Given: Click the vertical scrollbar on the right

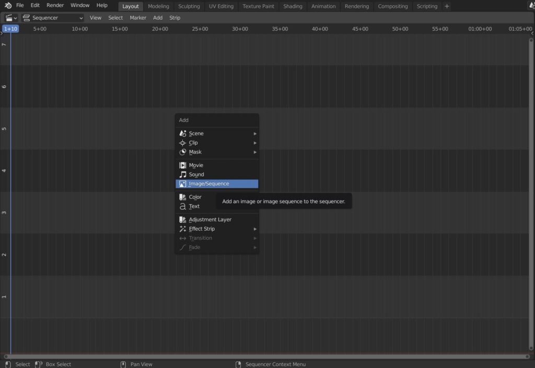Looking at the screenshot, I should 531,194.
